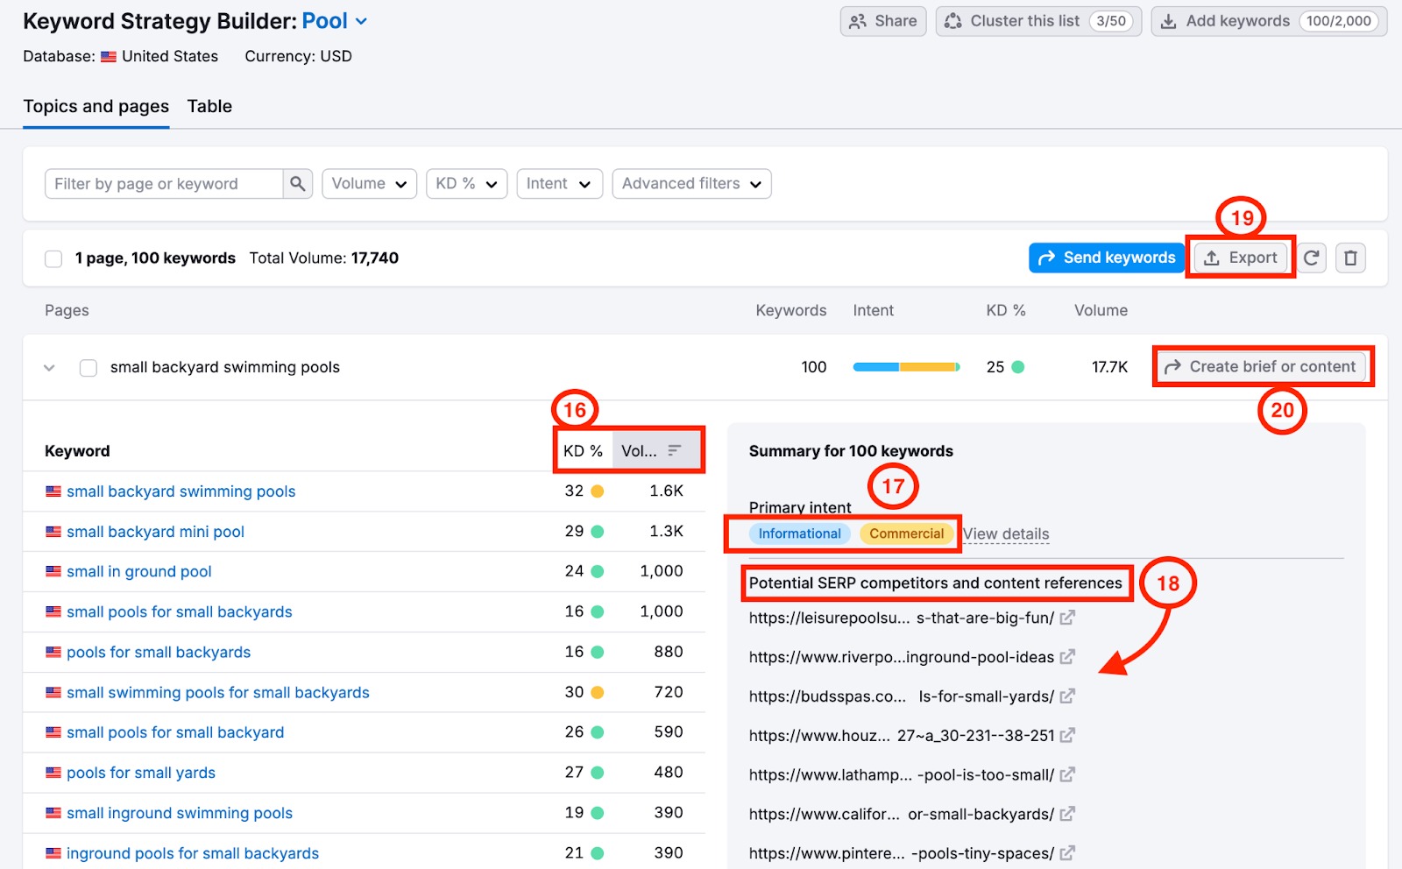Click the Volume column header in Pages table
1402x869 pixels.
(1101, 311)
